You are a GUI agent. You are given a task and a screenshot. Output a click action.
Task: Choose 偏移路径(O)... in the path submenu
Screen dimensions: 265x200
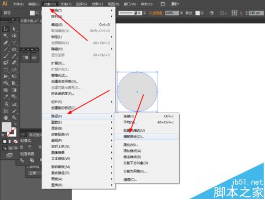pyautogui.click(x=146, y=137)
